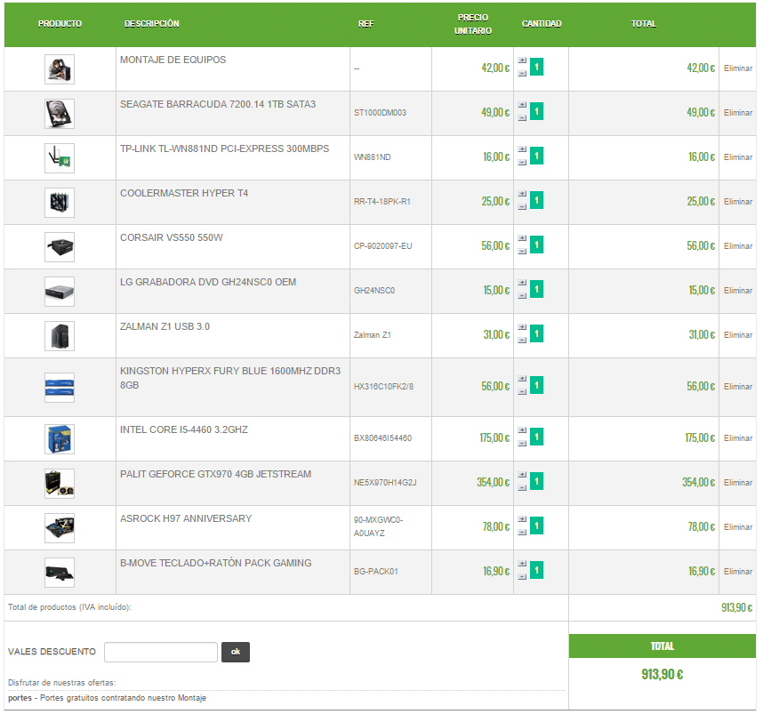Decrease quantity of LG Grabadora DVD
763x714 pixels.
point(522,296)
